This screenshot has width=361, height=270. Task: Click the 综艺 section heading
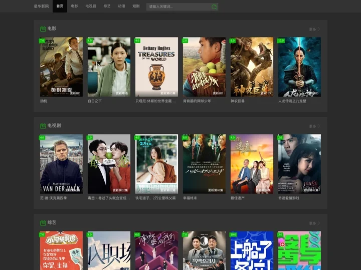pyautogui.click(x=52, y=222)
